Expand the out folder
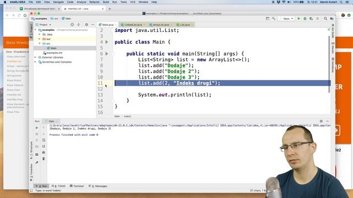The image size is (353, 198). tap(40, 39)
